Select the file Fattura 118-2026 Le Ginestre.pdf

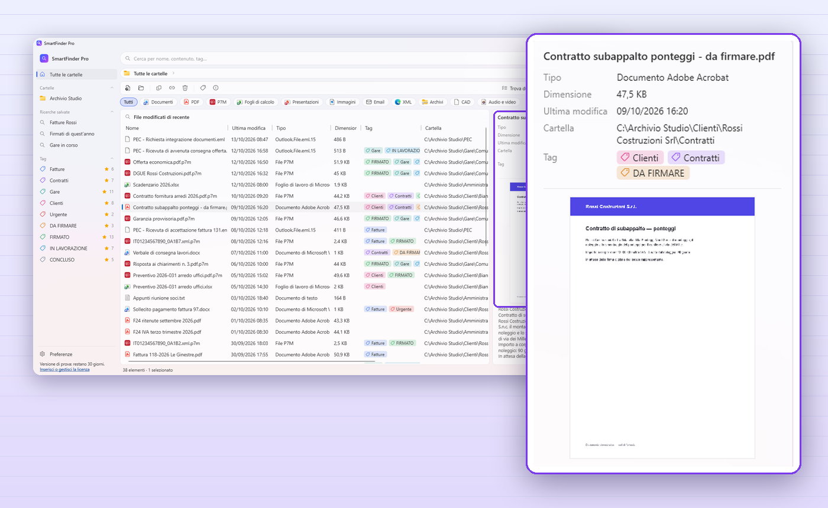305,354
